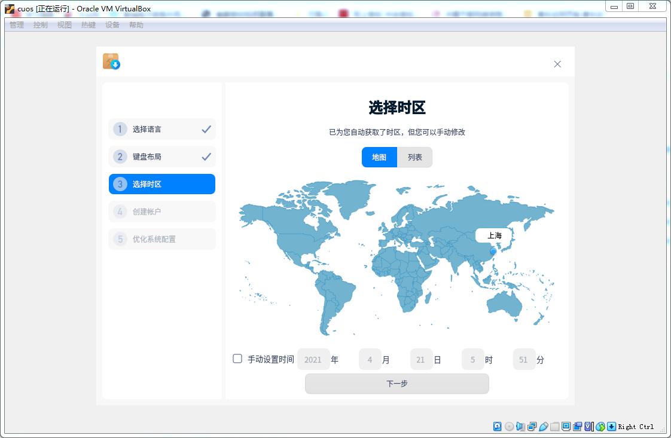Click the video recording status icon

(x=578, y=426)
